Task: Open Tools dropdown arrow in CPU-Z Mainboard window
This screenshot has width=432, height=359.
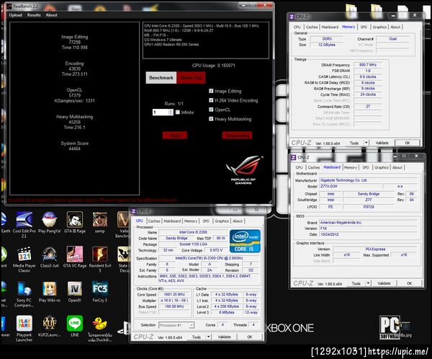Action: [368, 283]
